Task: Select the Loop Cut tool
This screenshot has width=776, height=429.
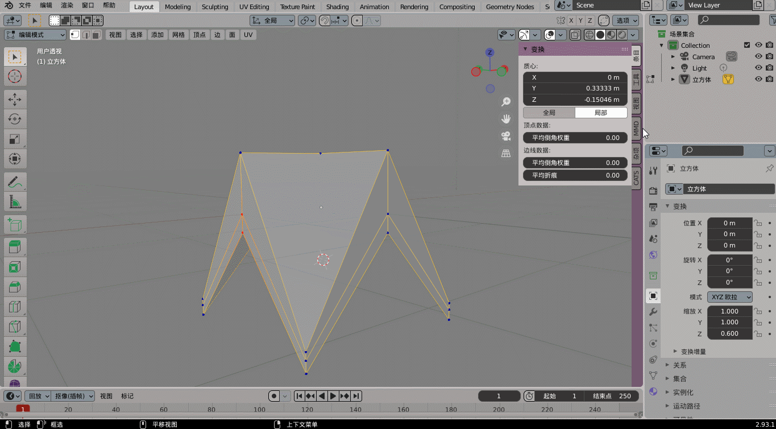Action: (x=15, y=307)
